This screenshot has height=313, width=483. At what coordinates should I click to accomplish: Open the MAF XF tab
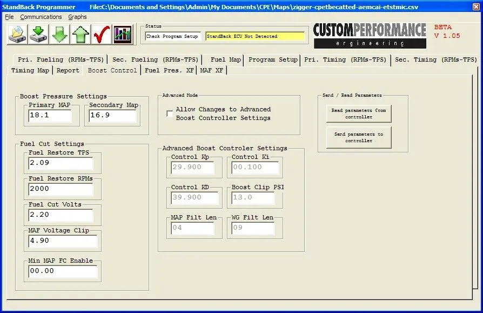(x=211, y=70)
